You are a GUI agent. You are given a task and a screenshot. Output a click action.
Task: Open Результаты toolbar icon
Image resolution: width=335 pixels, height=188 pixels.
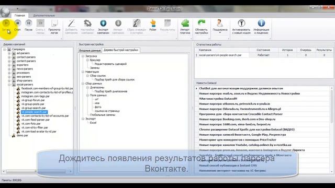[167, 23]
